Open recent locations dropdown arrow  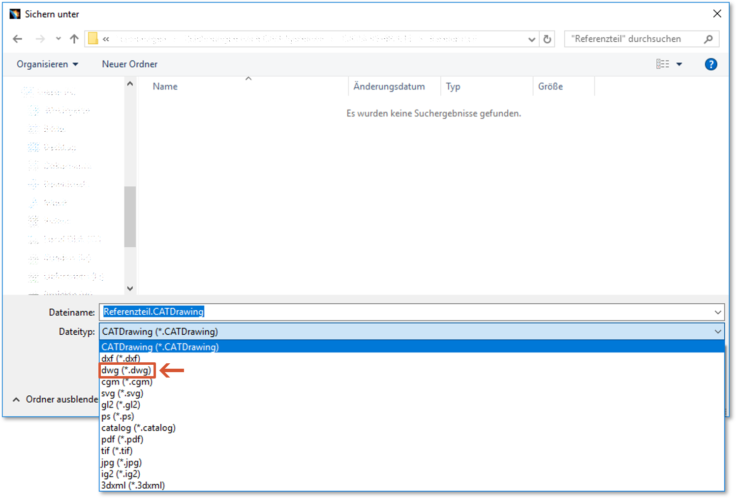click(x=59, y=39)
